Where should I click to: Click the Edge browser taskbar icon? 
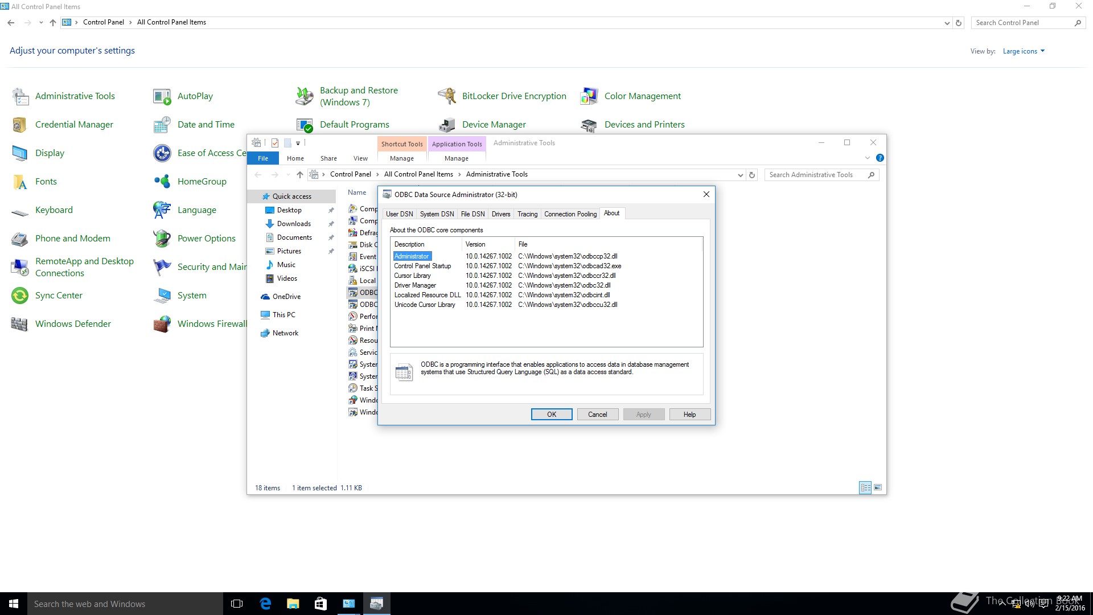click(x=265, y=604)
